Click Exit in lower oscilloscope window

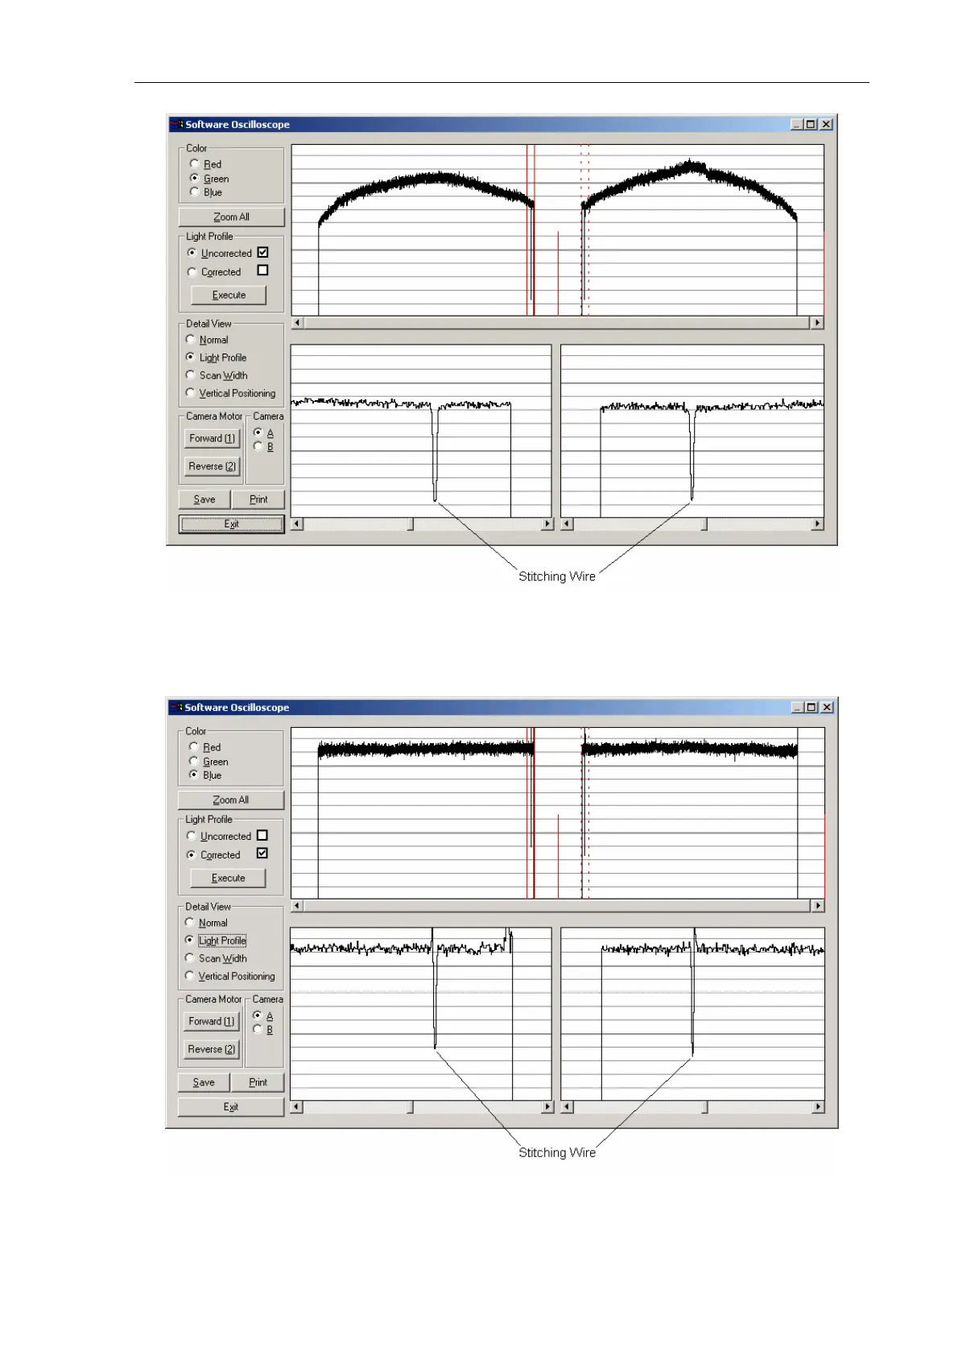[231, 1107]
